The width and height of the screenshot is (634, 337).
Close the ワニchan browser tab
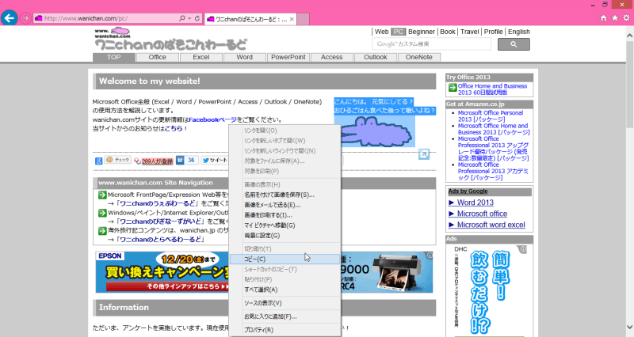[292, 19]
